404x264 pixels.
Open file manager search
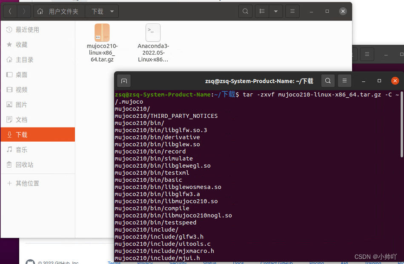(245, 12)
